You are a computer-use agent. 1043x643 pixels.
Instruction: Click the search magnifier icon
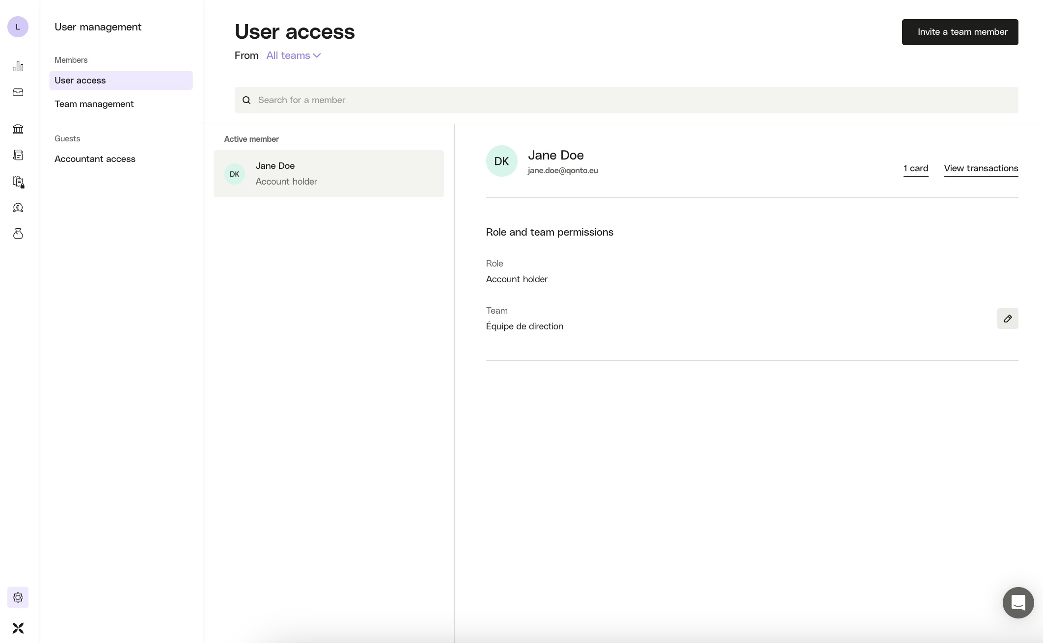point(247,100)
